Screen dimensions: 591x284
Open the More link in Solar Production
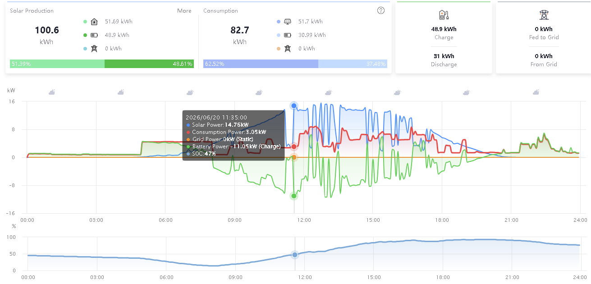click(184, 11)
